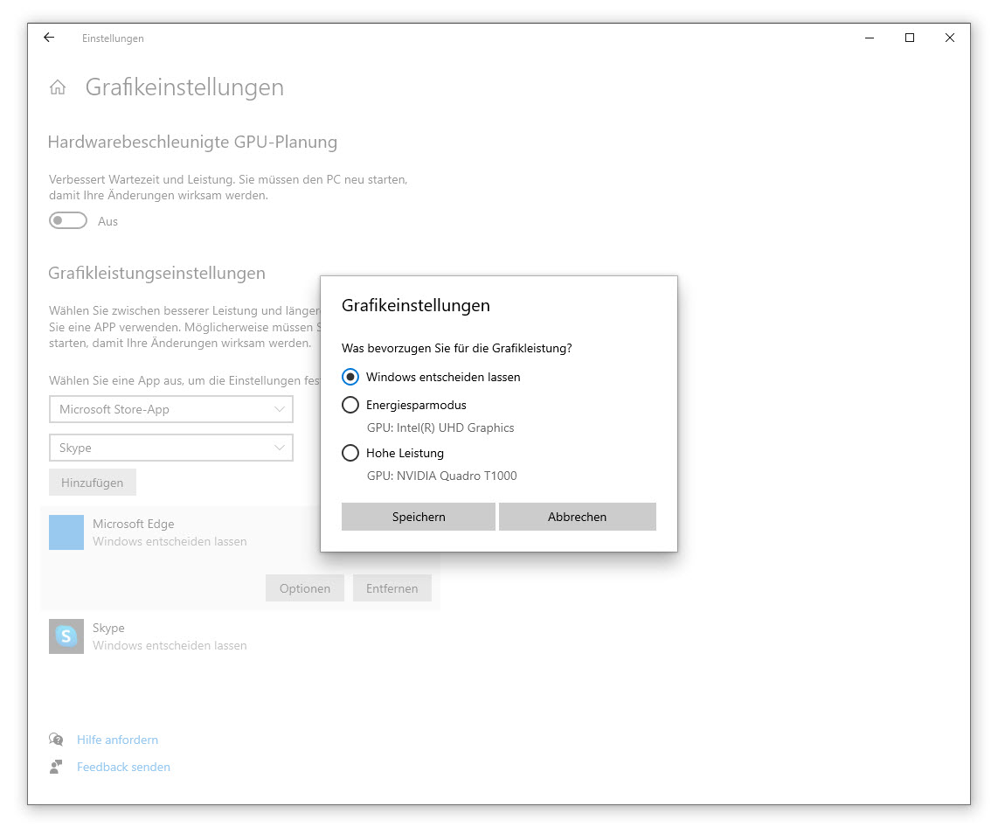
Task: Click the Skype app icon in the list
Action: click(66, 635)
